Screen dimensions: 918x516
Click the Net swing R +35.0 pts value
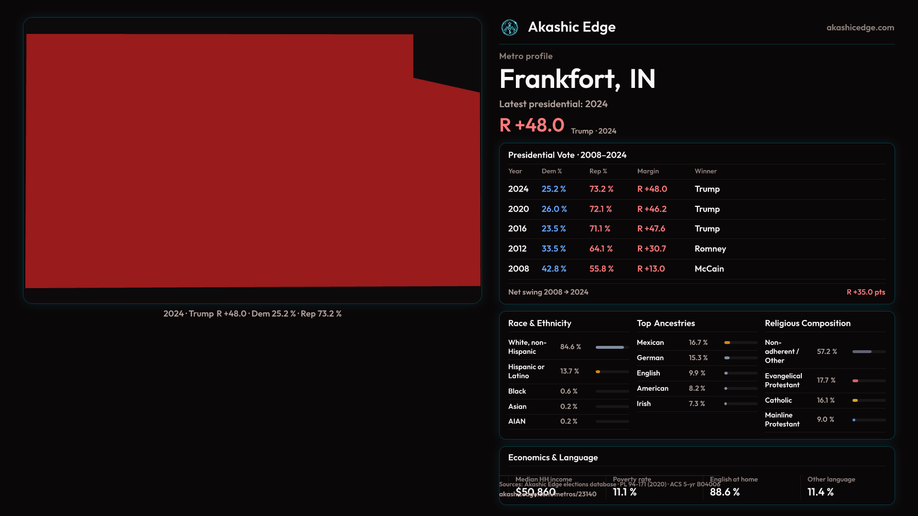point(865,292)
